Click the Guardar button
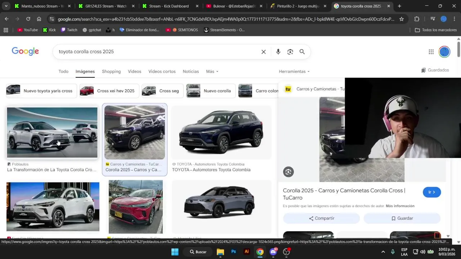 click(402, 218)
